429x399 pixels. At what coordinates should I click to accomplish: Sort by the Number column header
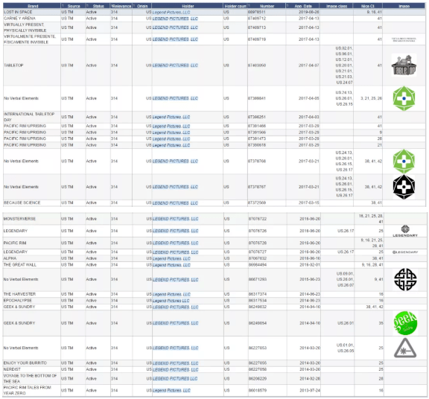[267, 6]
